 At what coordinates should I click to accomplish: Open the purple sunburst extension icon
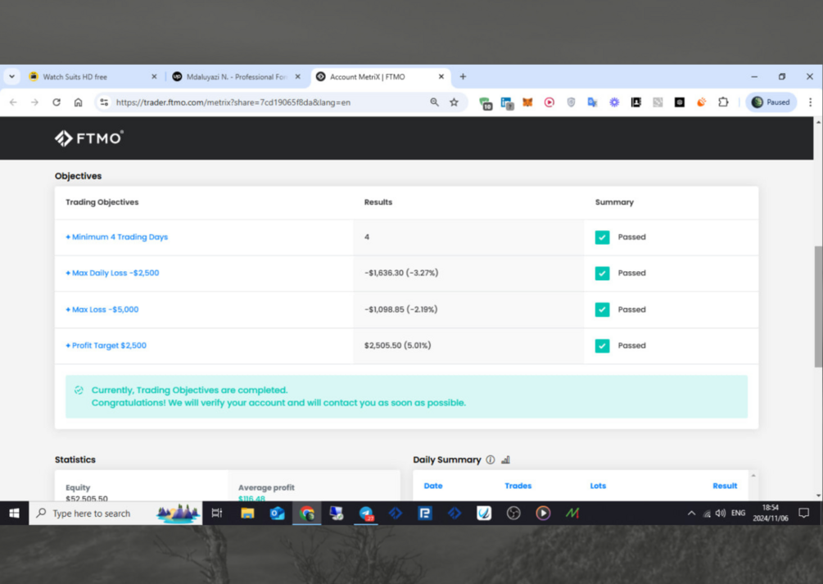[x=614, y=102]
